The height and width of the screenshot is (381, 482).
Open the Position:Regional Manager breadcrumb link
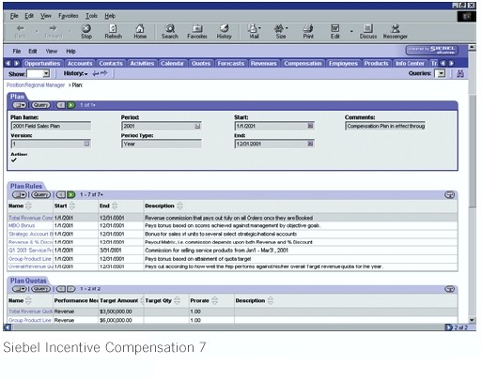pos(36,85)
